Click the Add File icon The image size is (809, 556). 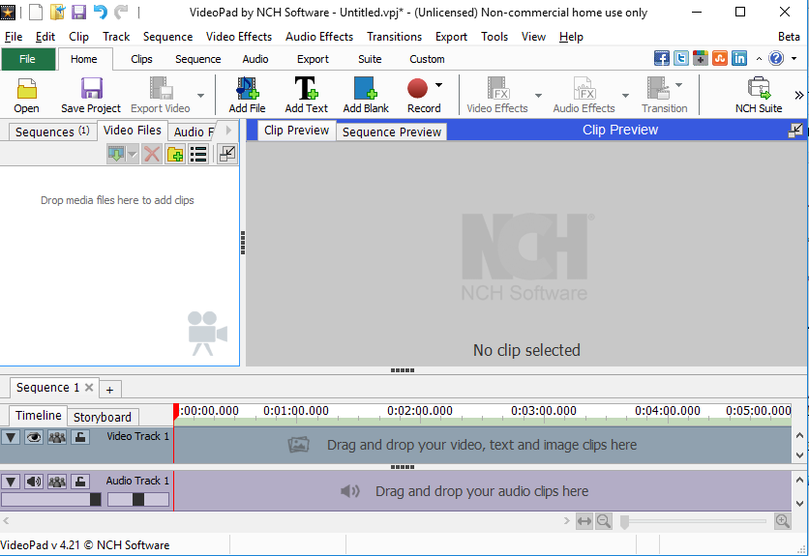(x=247, y=88)
